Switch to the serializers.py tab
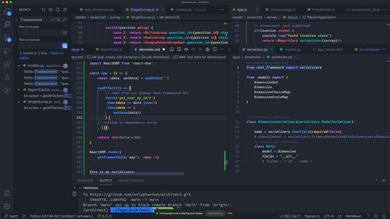Image resolution: width=390 pixels, height=219 pixels. (257, 49)
